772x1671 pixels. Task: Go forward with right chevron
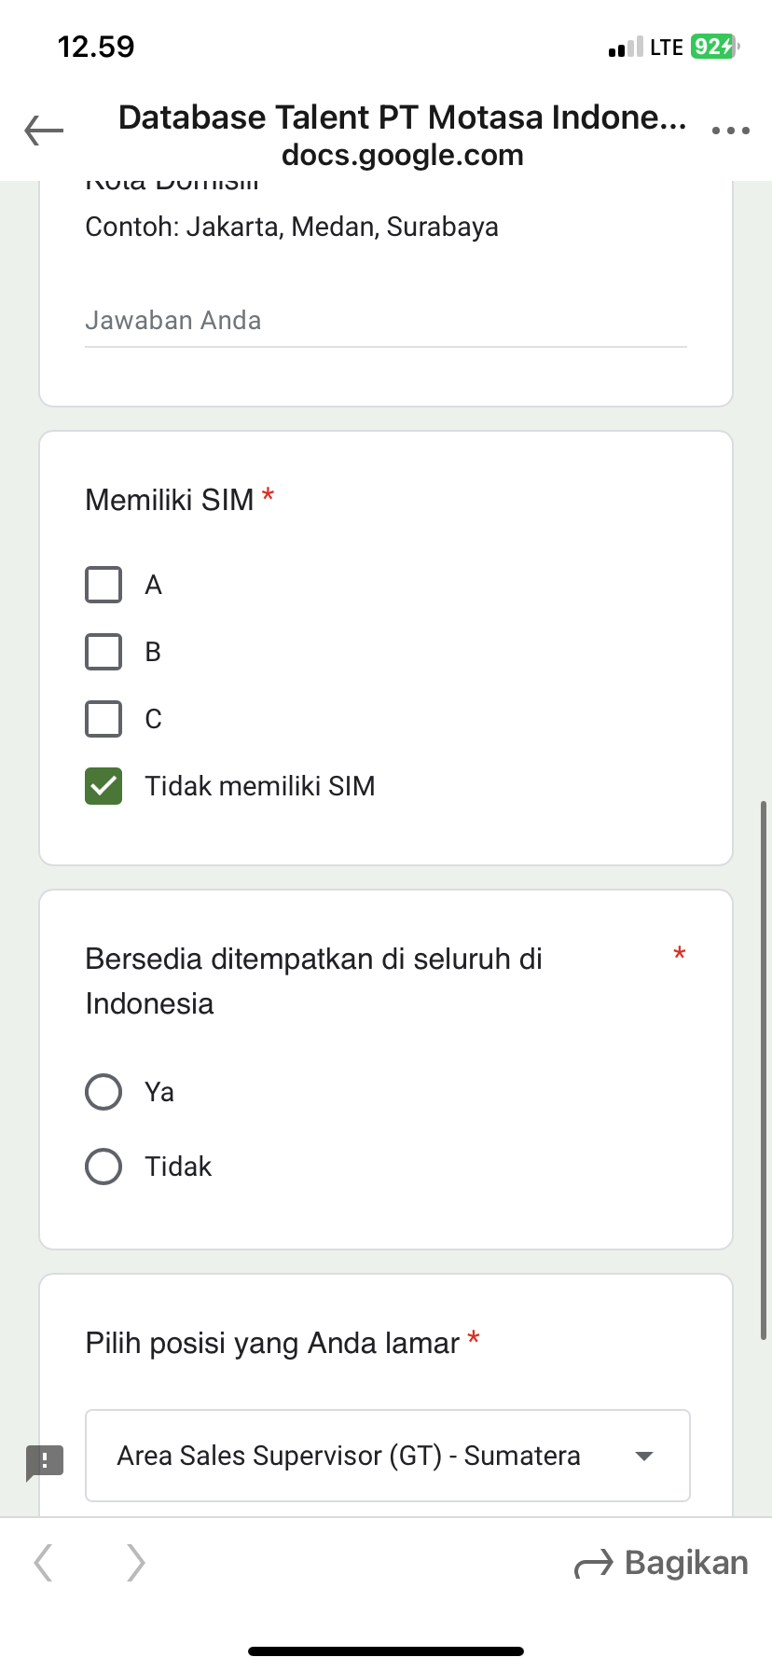click(x=136, y=1563)
